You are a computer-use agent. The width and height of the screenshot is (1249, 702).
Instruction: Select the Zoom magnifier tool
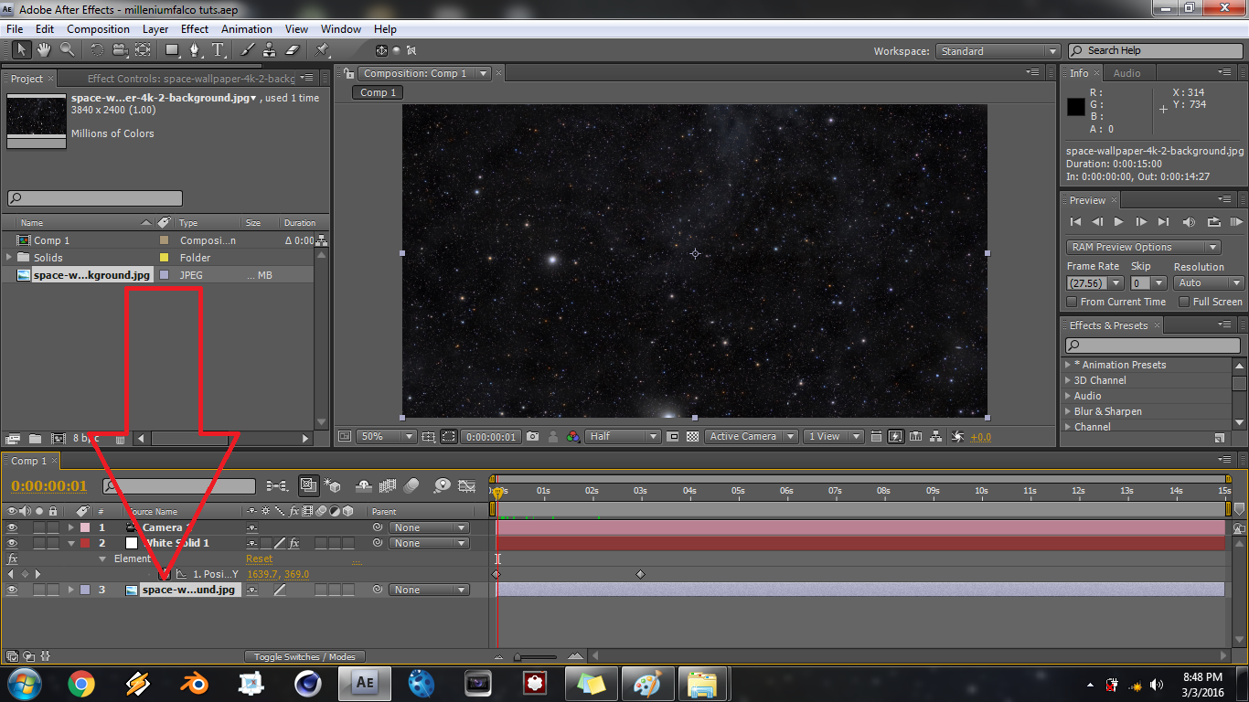[68, 49]
